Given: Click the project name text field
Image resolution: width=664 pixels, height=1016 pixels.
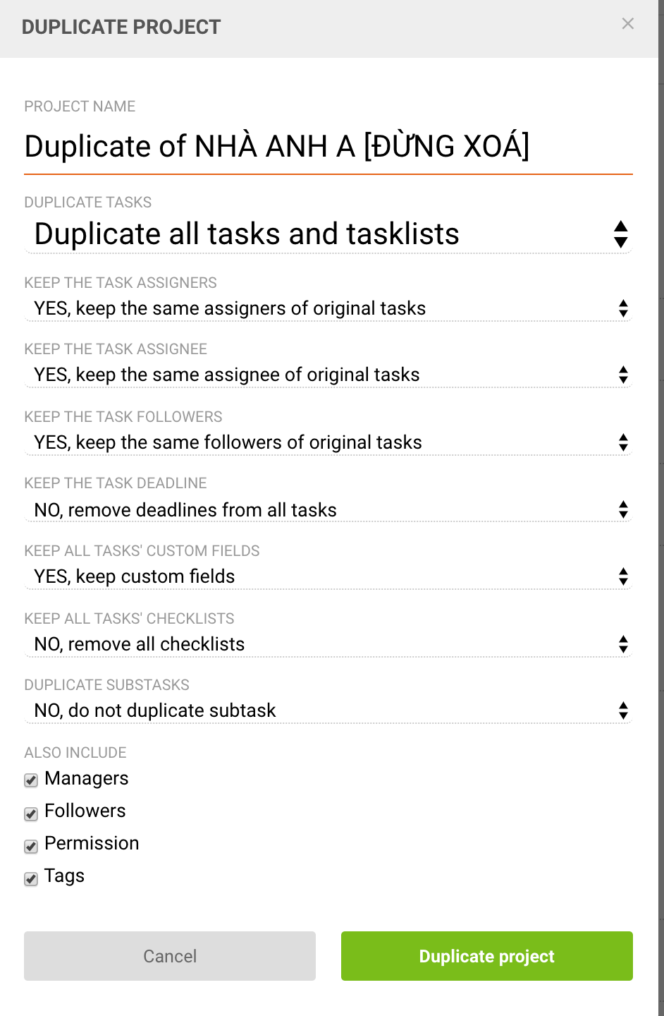Looking at the screenshot, I should tap(328, 147).
